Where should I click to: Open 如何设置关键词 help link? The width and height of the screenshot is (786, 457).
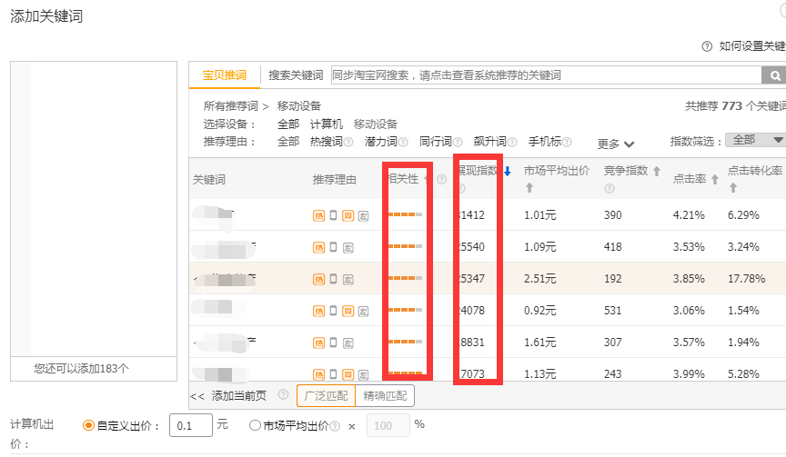click(752, 46)
